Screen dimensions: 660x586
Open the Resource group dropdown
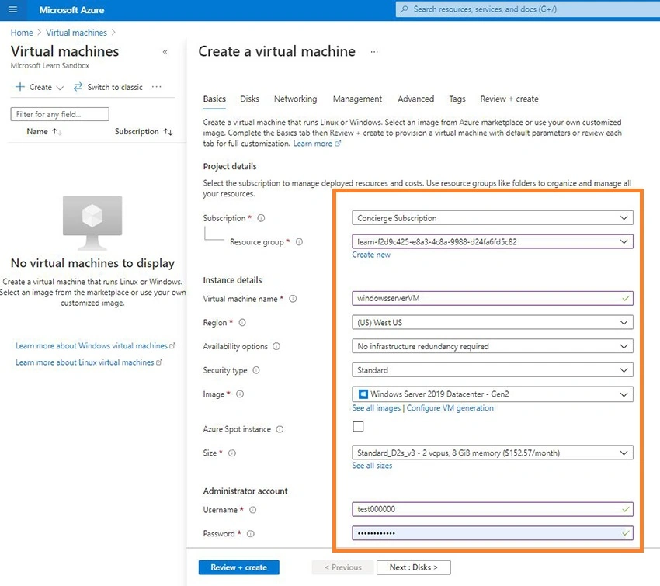(x=492, y=241)
